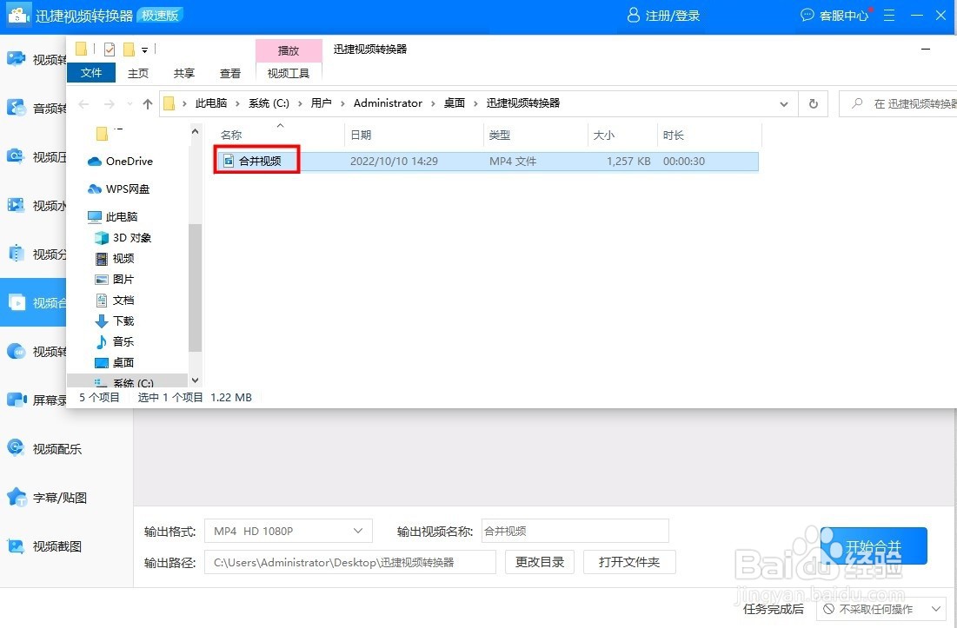Screen dimensions: 957x628
Task: Click the 更改目录 button
Action: (x=540, y=561)
